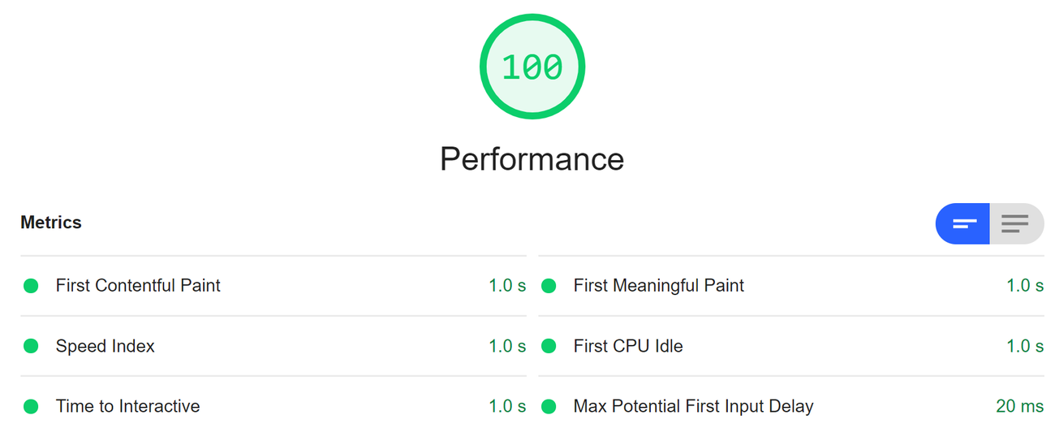
Task: Open Max Potential First Input Delay label
Action: tap(693, 406)
